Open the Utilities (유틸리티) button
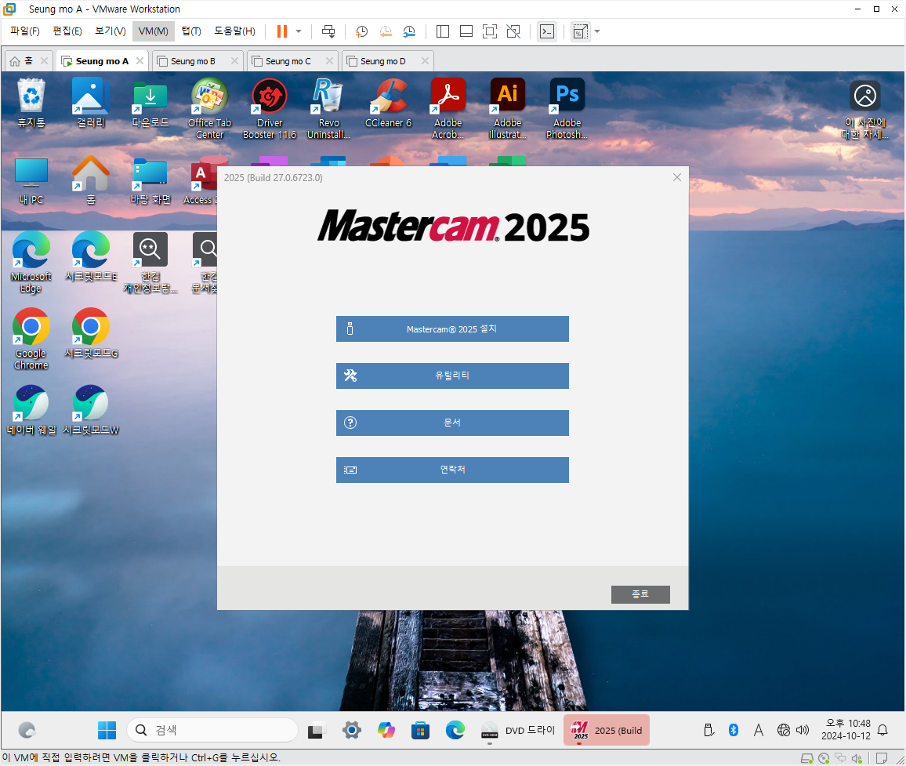Viewport: 906px width, 766px height. [x=452, y=376]
